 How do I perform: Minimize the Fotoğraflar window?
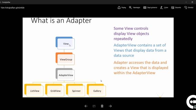tap(186, 2)
